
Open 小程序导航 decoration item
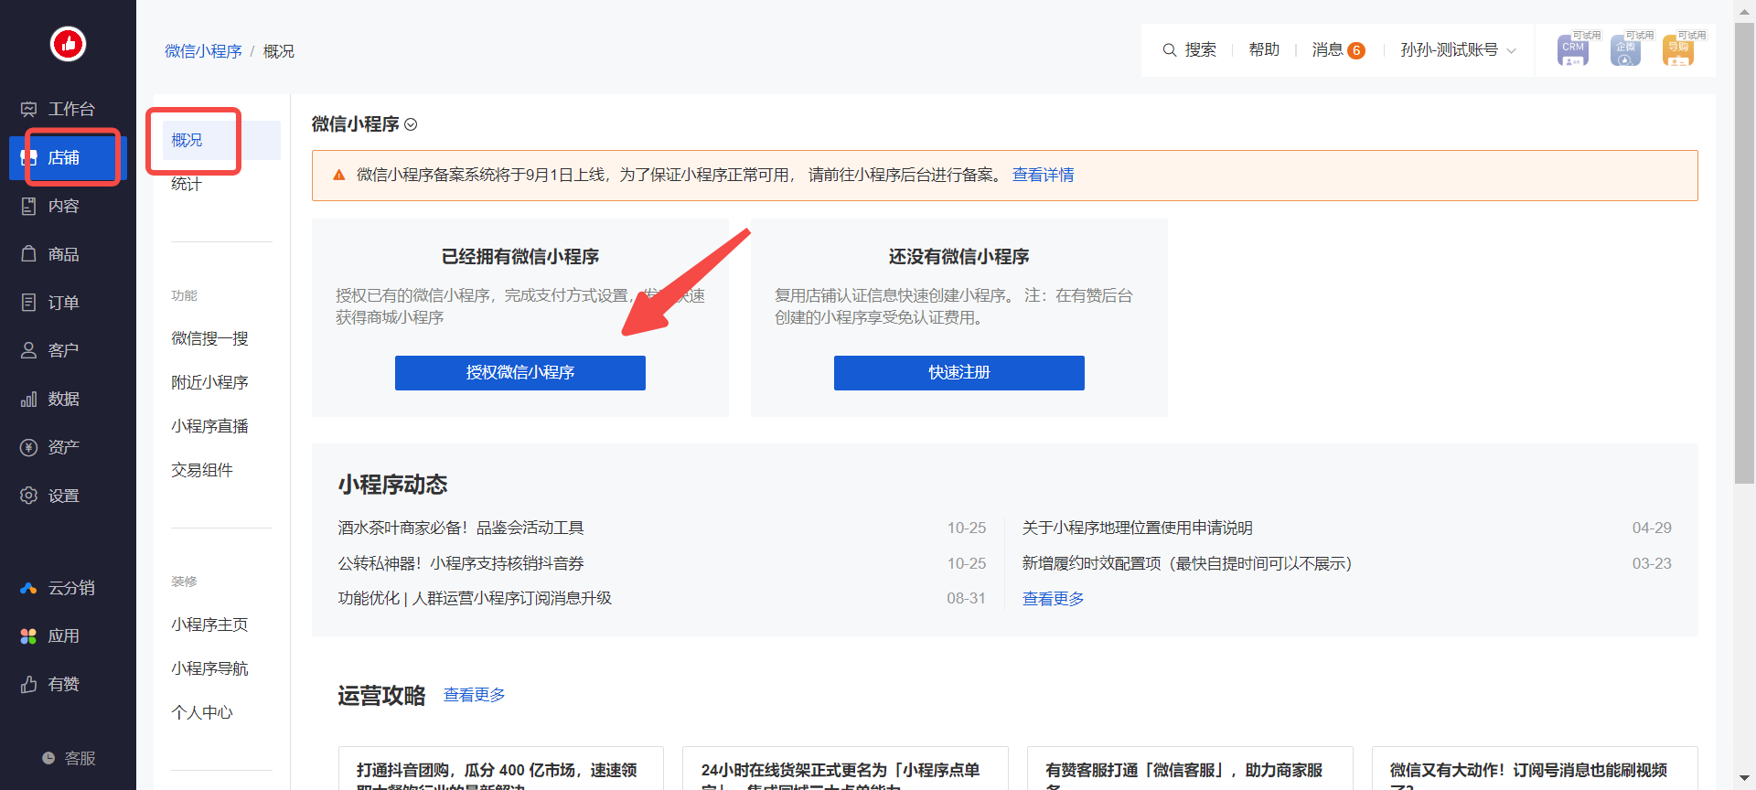tap(209, 668)
